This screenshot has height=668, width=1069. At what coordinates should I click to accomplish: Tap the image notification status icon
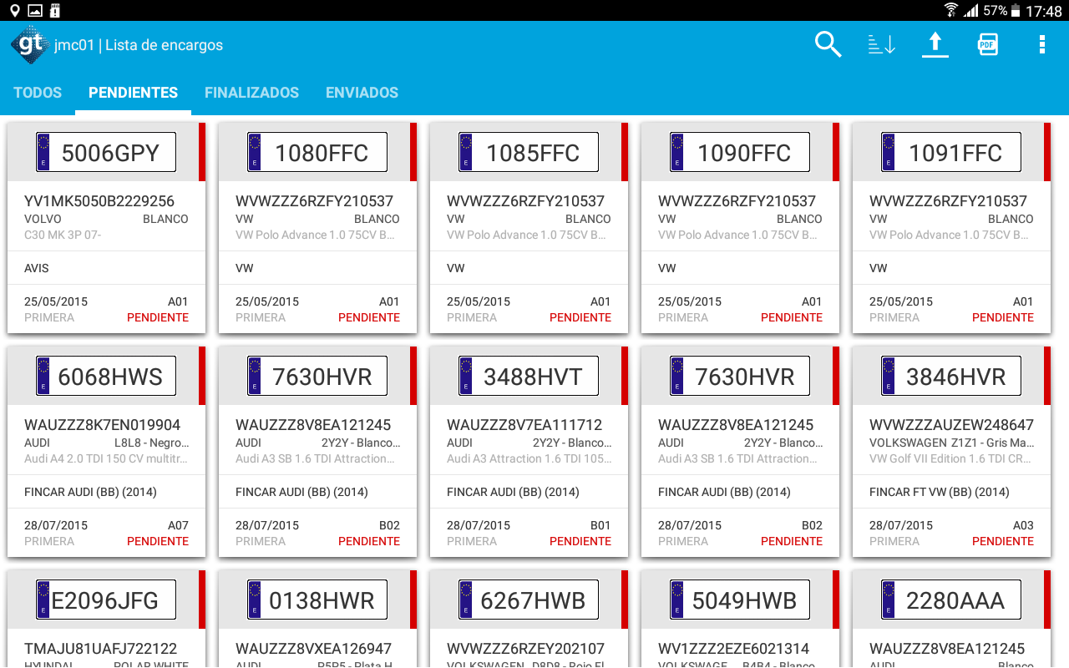coord(35,10)
